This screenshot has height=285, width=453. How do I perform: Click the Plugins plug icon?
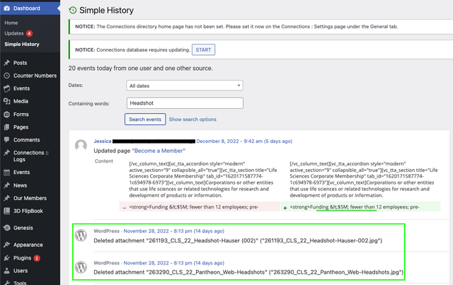click(6, 258)
